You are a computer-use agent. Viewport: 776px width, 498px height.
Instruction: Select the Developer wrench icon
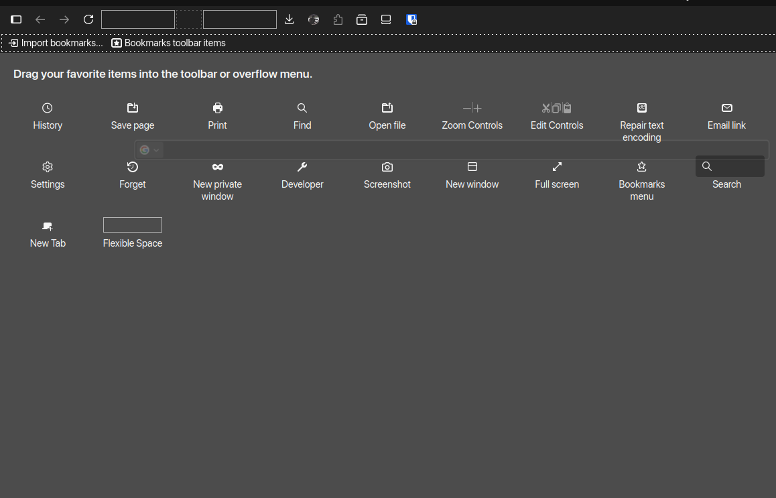302,167
